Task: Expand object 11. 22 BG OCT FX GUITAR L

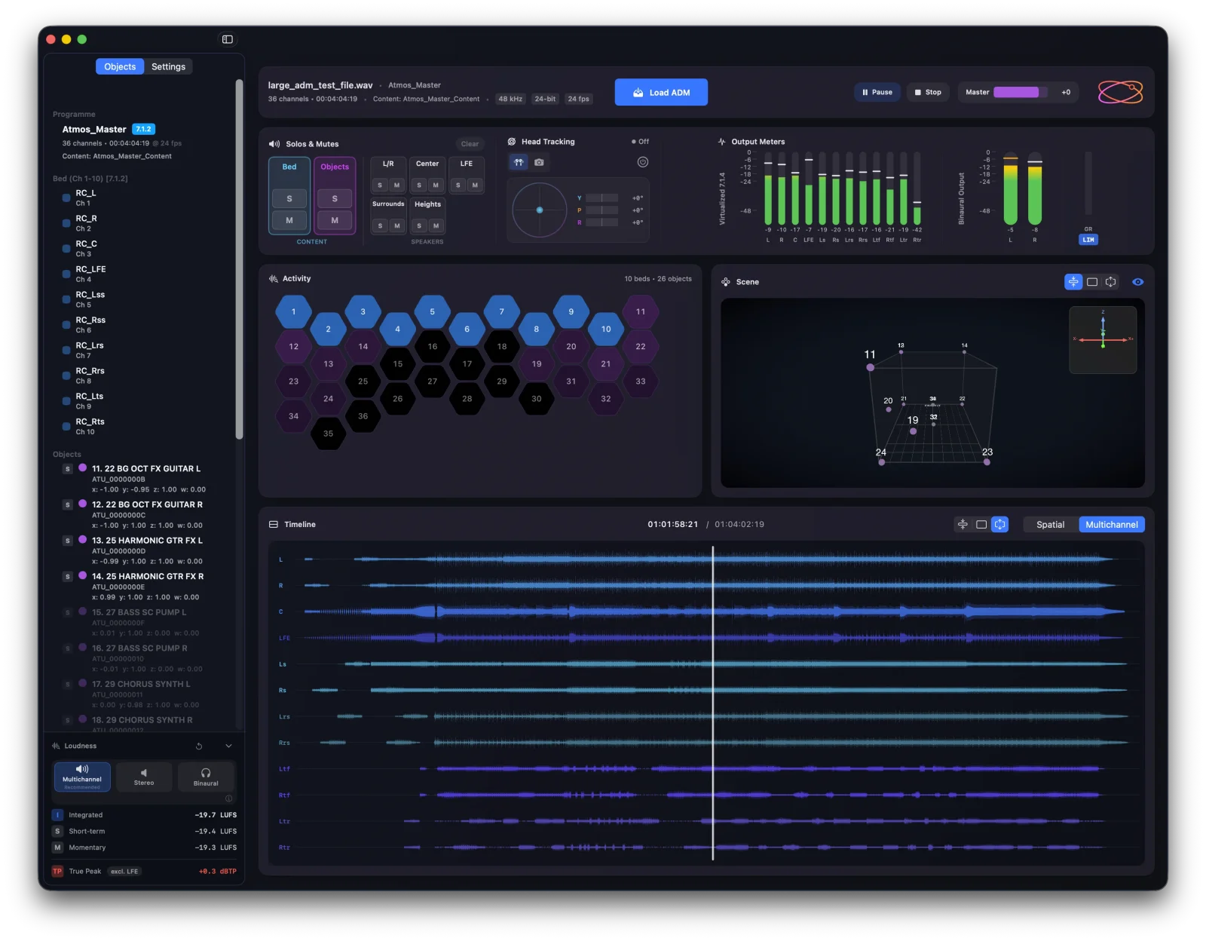Action: [x=145, y=467]
